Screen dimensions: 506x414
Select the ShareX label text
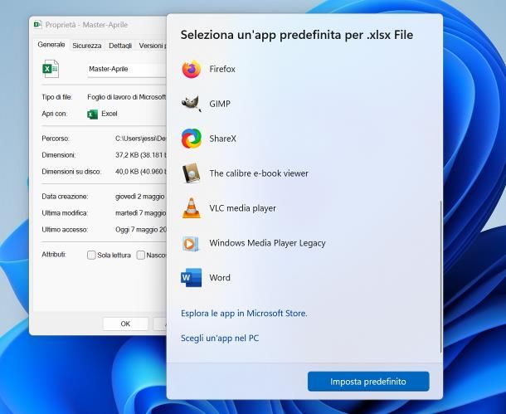pyautogui.click(x=222, y=139)
